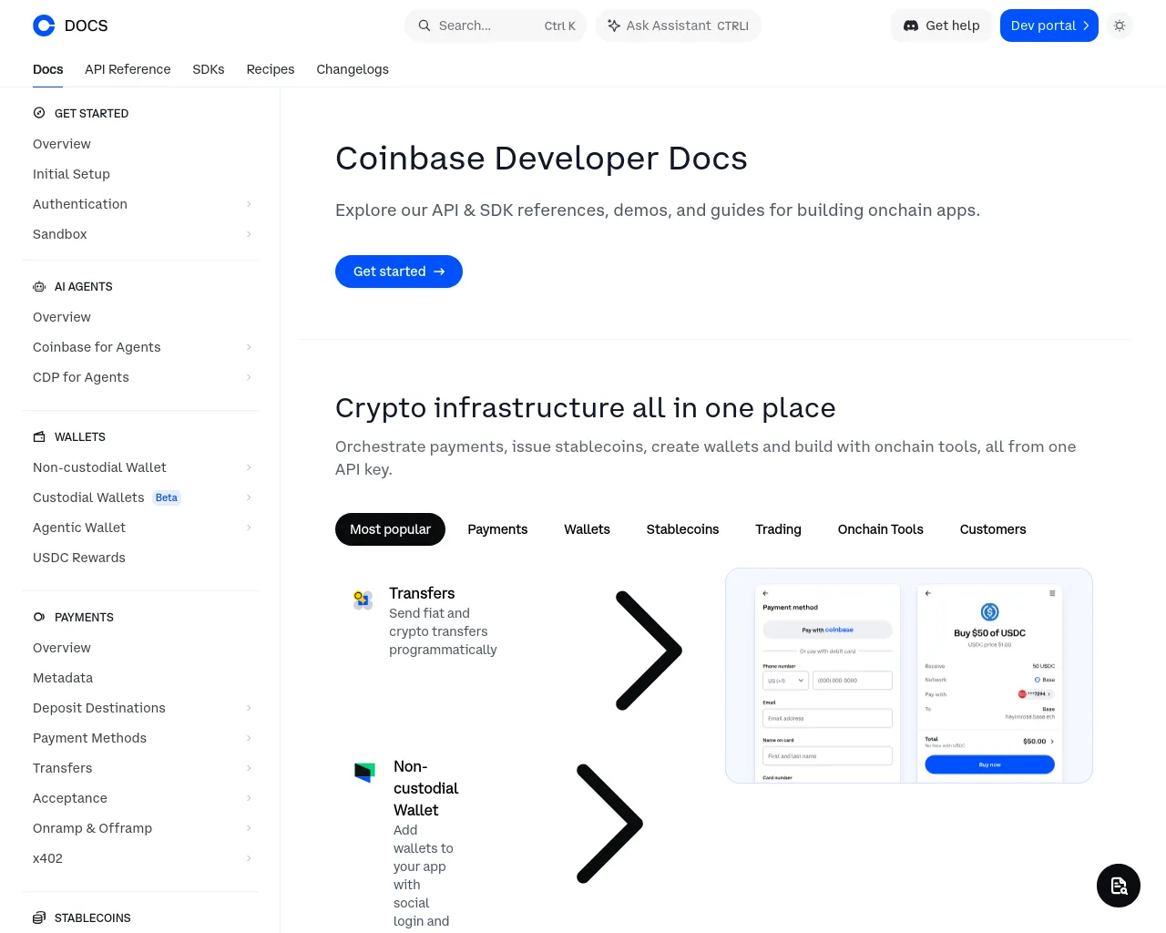1166x933 pixels.
Task: Select the Onchain Tools filter tab
Action: pyautogui.click(x=881, y=529)
